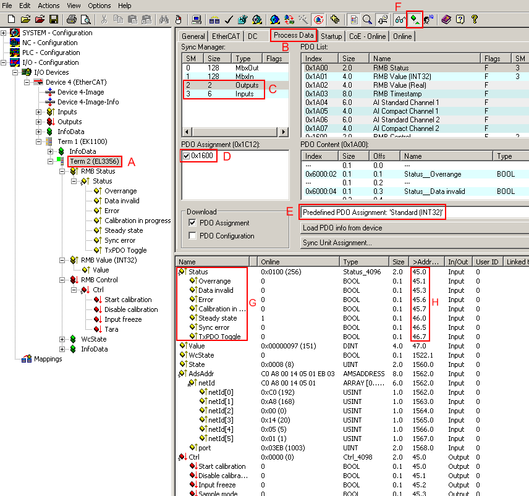Click the Activate Configuration icon
529x496 pixels.
242,20
